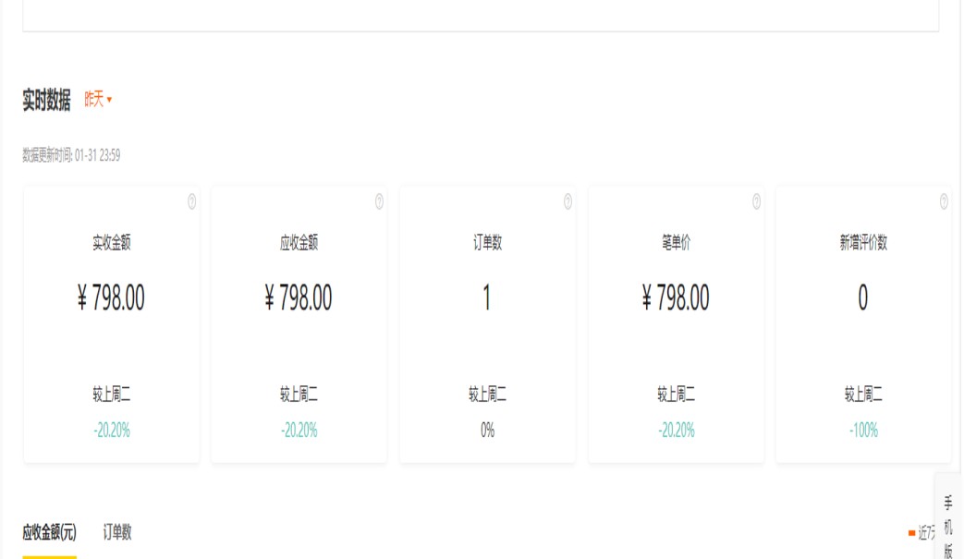This screenshot has height=559, width=964.
Task: Click the orange 近7天 legend swatch
Action: pos(911,533)
